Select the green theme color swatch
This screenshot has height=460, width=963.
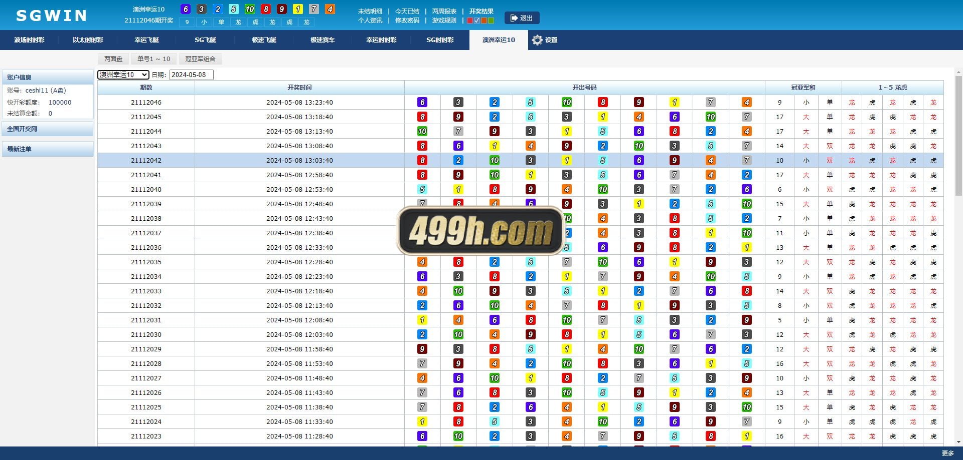coord(491,21)
